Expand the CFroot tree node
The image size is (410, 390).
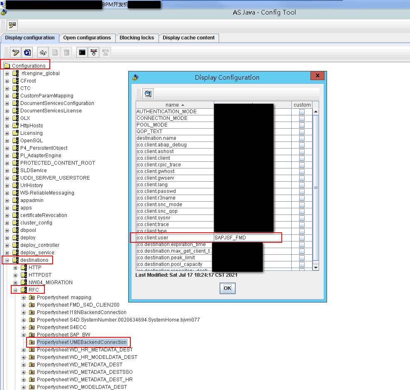7,81
